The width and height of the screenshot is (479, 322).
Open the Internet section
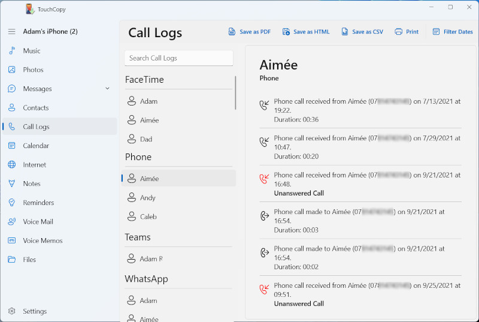click(34, 165)
